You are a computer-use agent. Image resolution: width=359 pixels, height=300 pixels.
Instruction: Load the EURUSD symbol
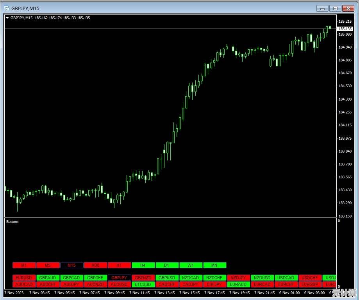pyautogui.click(x=24, y=278)
